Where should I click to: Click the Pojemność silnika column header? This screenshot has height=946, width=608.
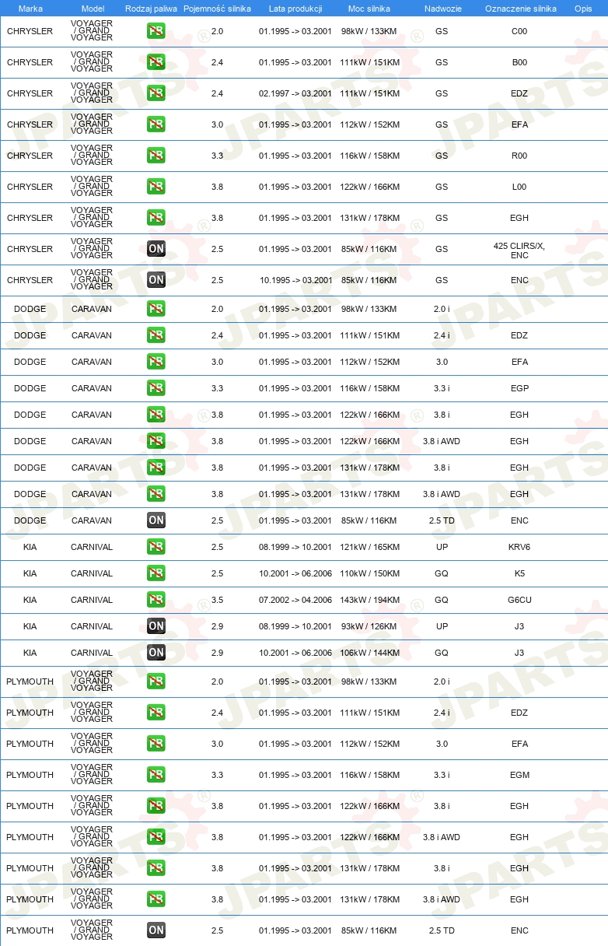coord(217,9)
